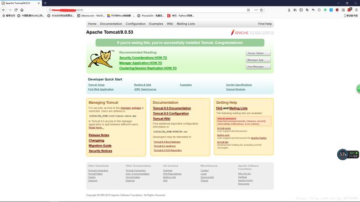Click the undo curved arrow toolbar icon
Screen dimensions: 360x202
313,10
